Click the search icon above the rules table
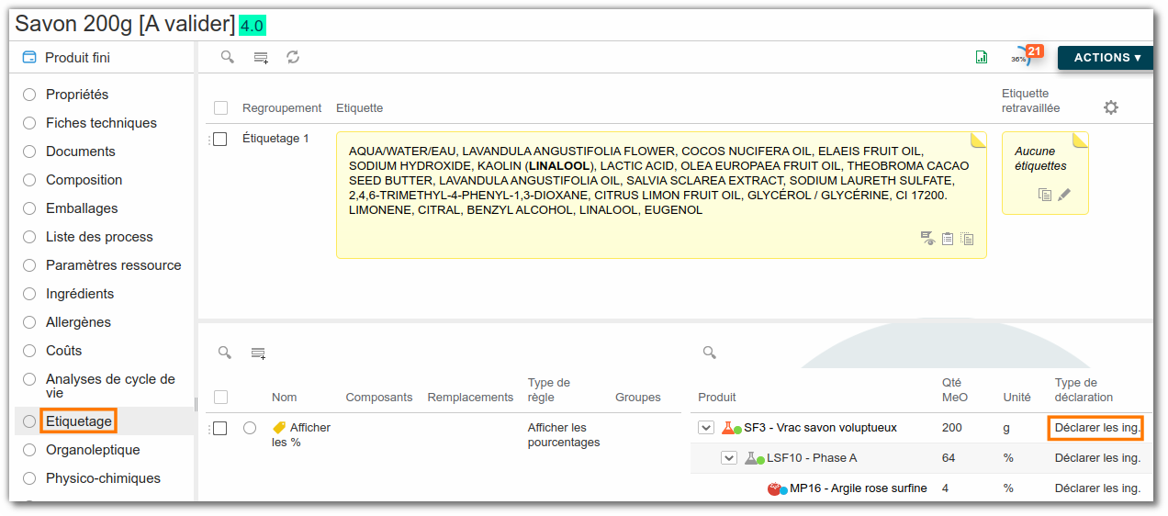 [x=224, y=353]
